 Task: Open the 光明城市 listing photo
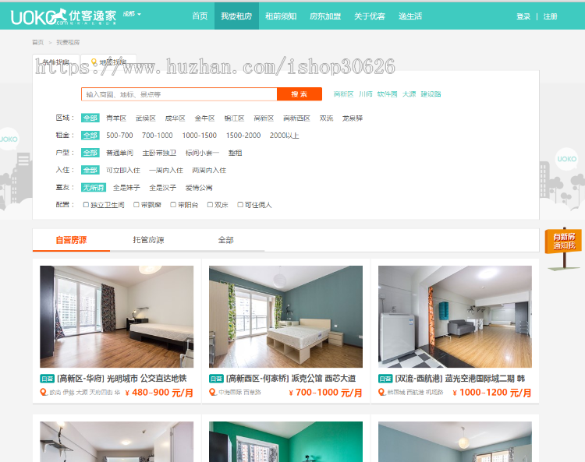tap(117, 316)
